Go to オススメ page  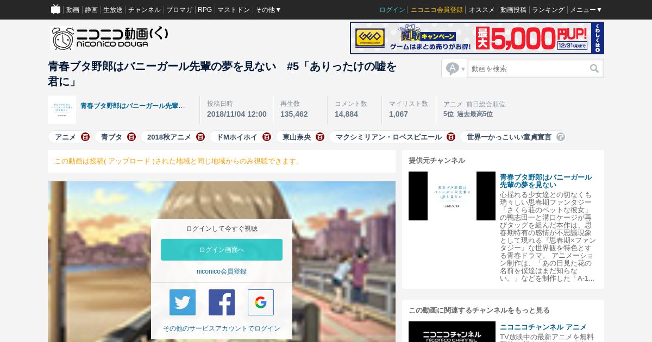pos(482,10)
